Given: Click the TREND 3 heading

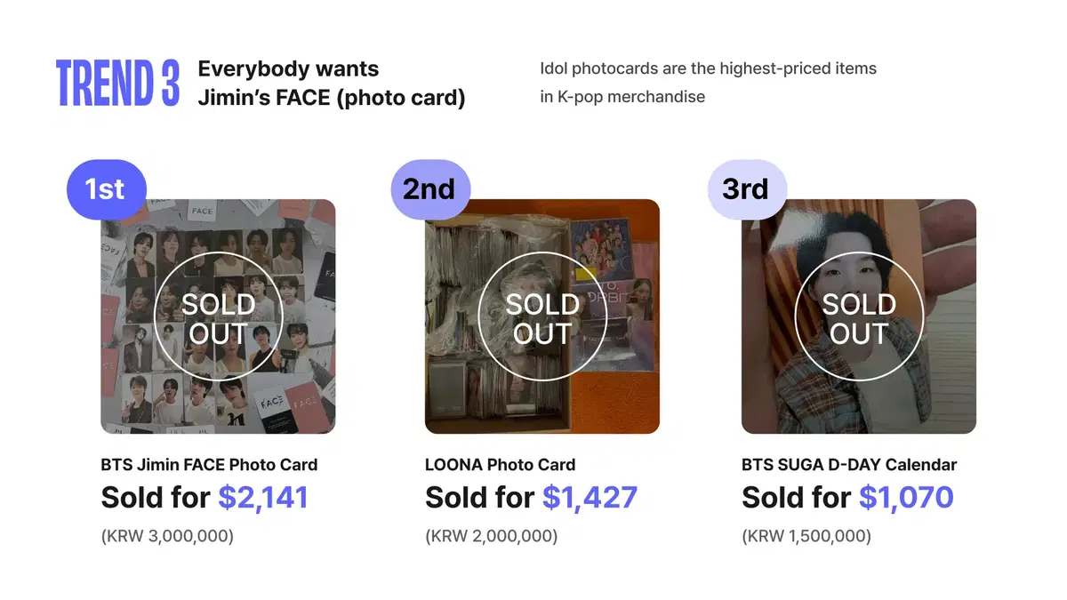Looking at the screenshot, I should 118,84.
